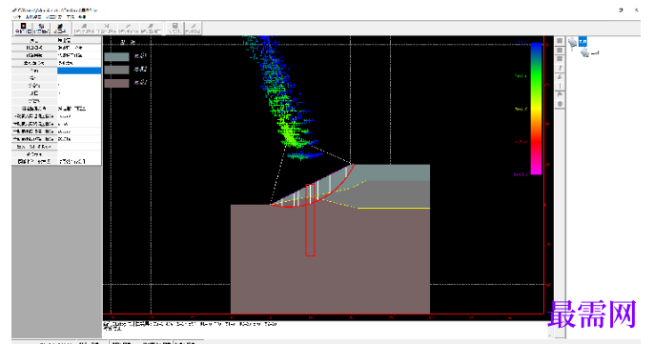
Task: Click the red rectangular pile in the slope
Action: pos(310,220)
